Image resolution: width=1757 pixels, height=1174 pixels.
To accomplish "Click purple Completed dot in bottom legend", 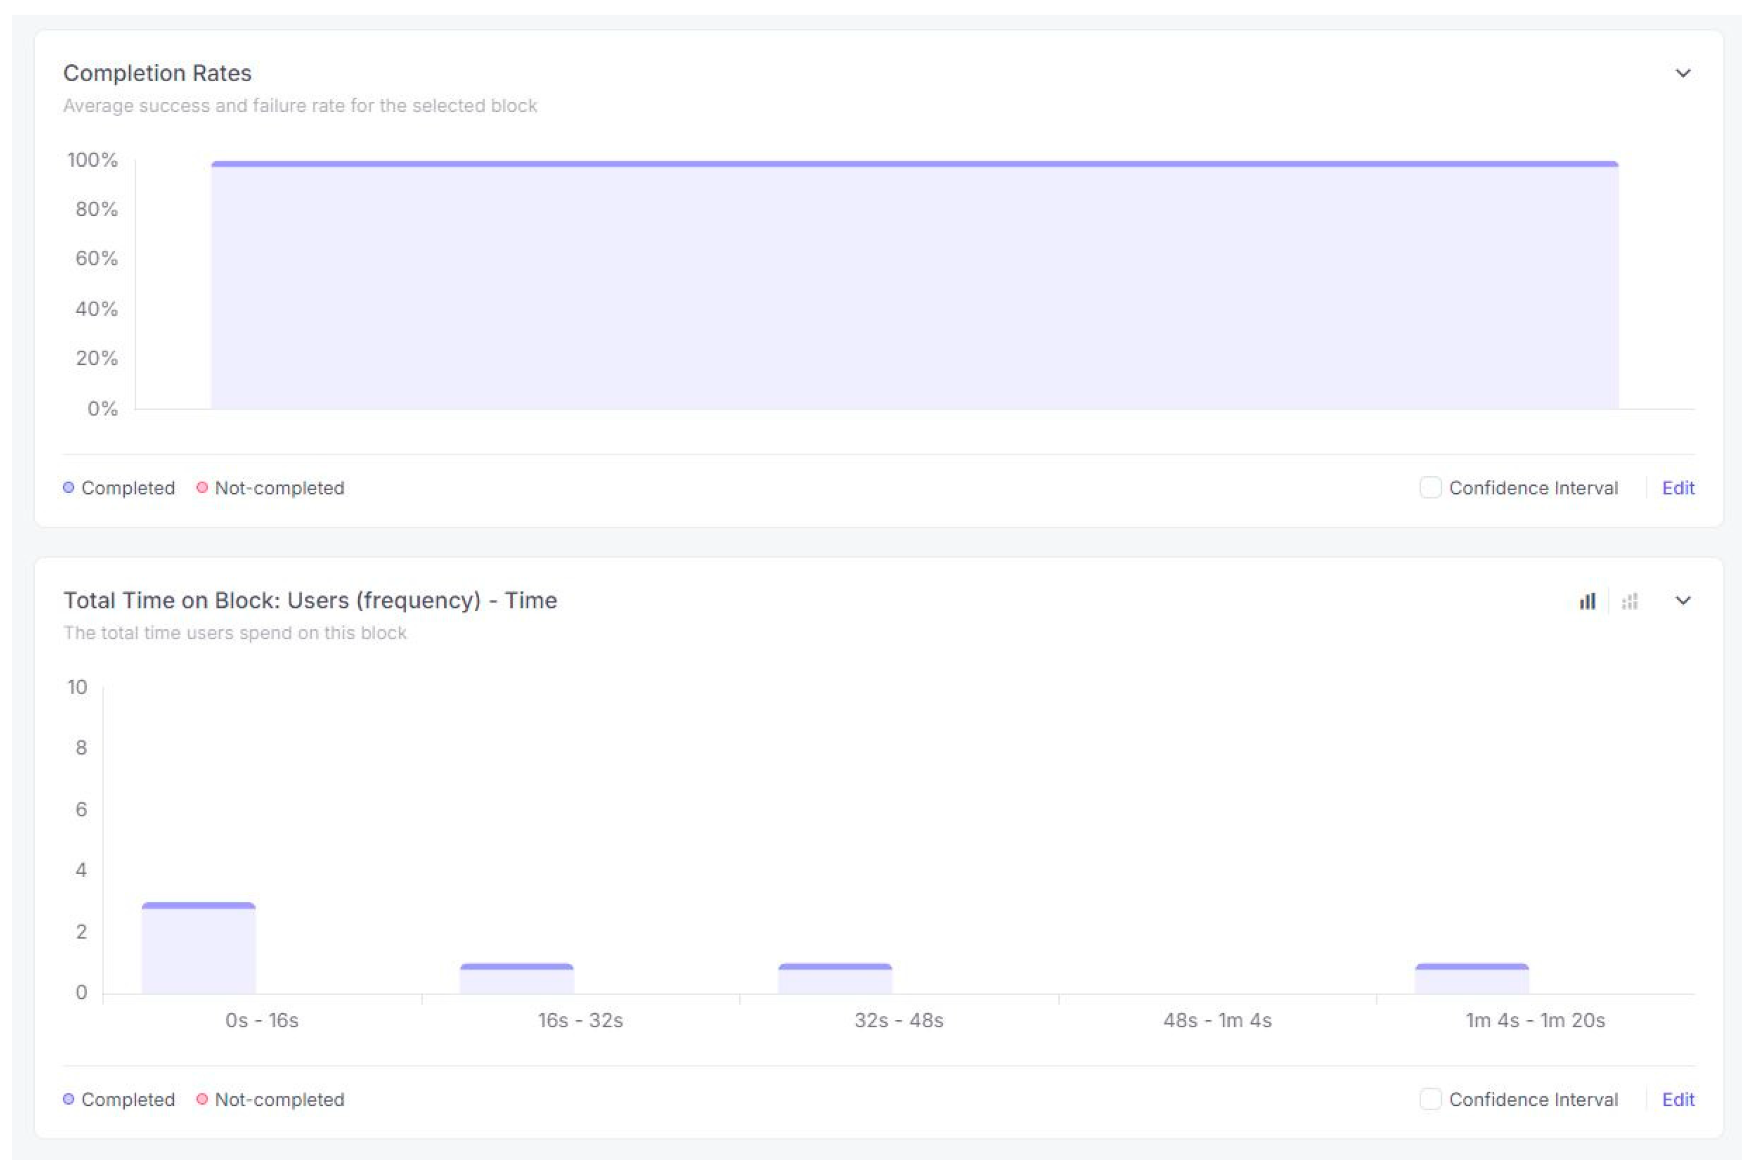I will coord(69,1099).
